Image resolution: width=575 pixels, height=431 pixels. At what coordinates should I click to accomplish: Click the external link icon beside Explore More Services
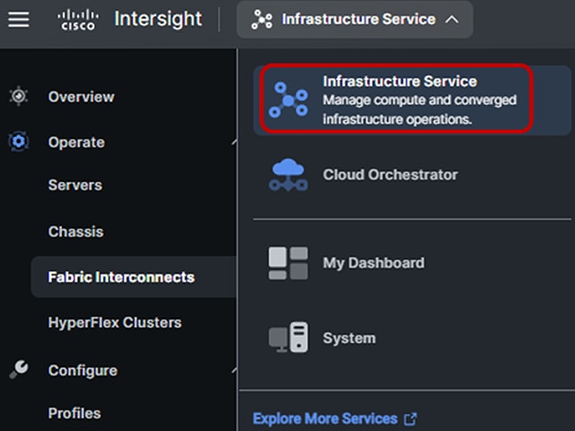(x=410, y=419)
